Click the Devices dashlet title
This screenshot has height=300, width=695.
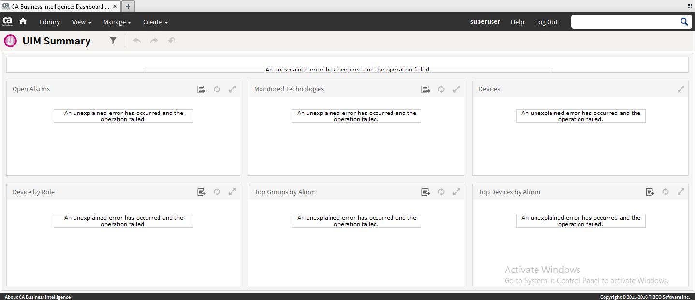coord(490,89)
